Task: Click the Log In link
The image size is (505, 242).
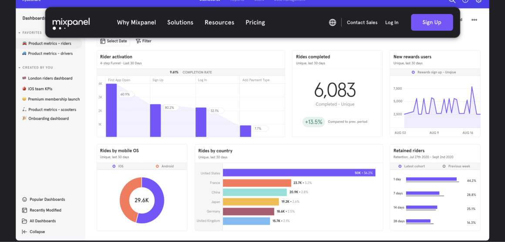Action: pyautogui.click(x=392, y=23)
